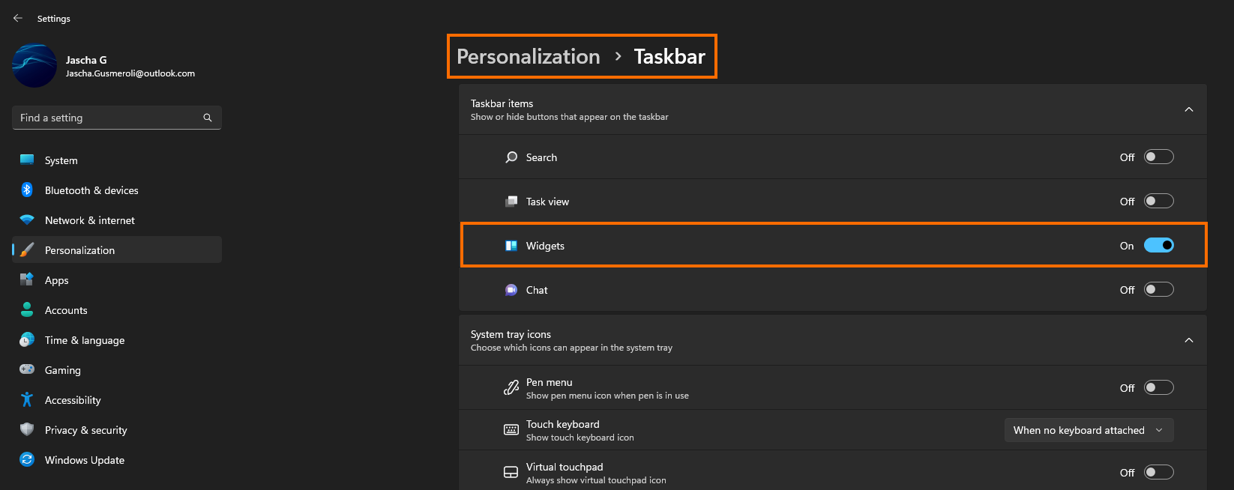Image resolution: width=1234 pixels, height=490 pixels.
Task: Click the Jascha G account name
Action: [x=86, y=60]
